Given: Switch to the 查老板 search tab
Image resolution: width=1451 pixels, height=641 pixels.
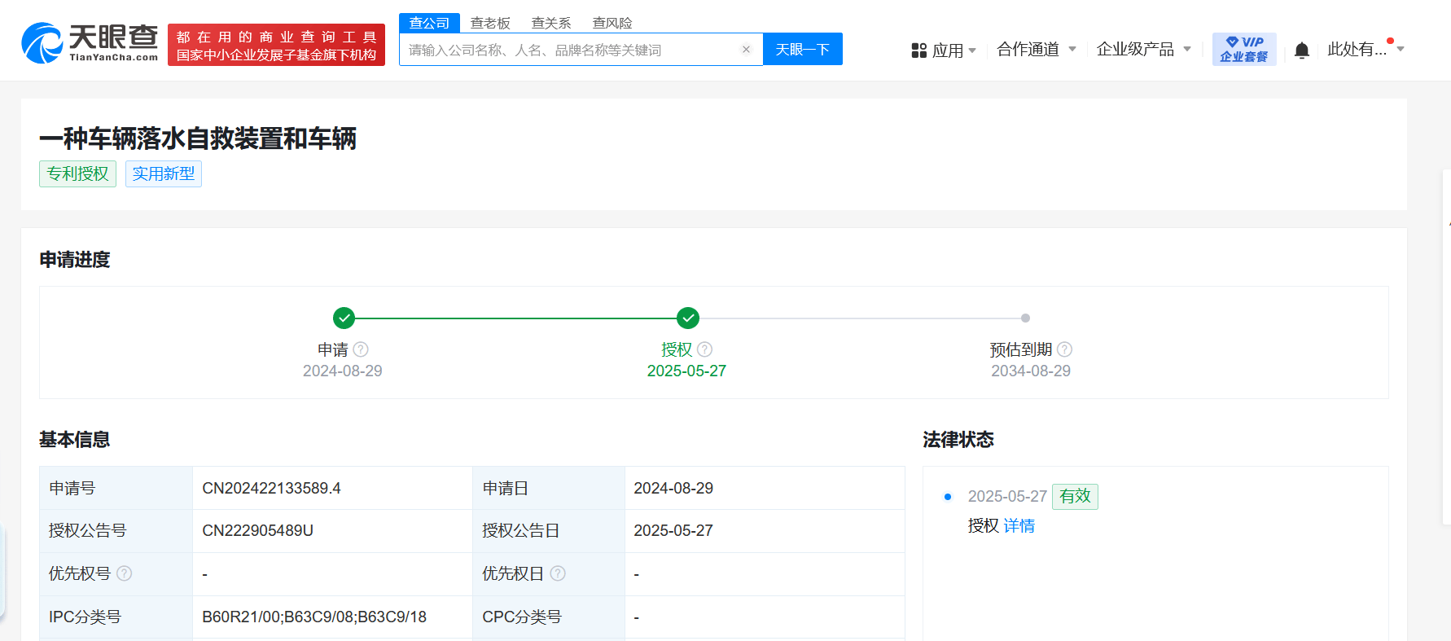Looking at the screenshot, I should (x=490, y=23).
